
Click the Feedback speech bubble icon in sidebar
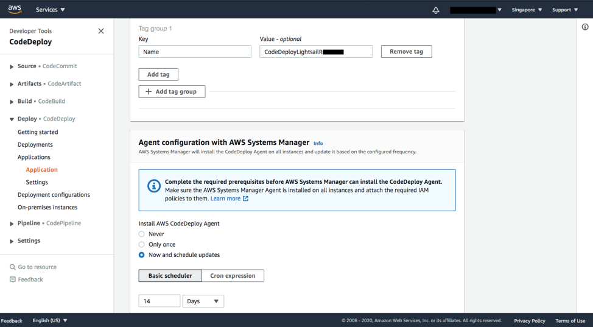pos(12,280)
